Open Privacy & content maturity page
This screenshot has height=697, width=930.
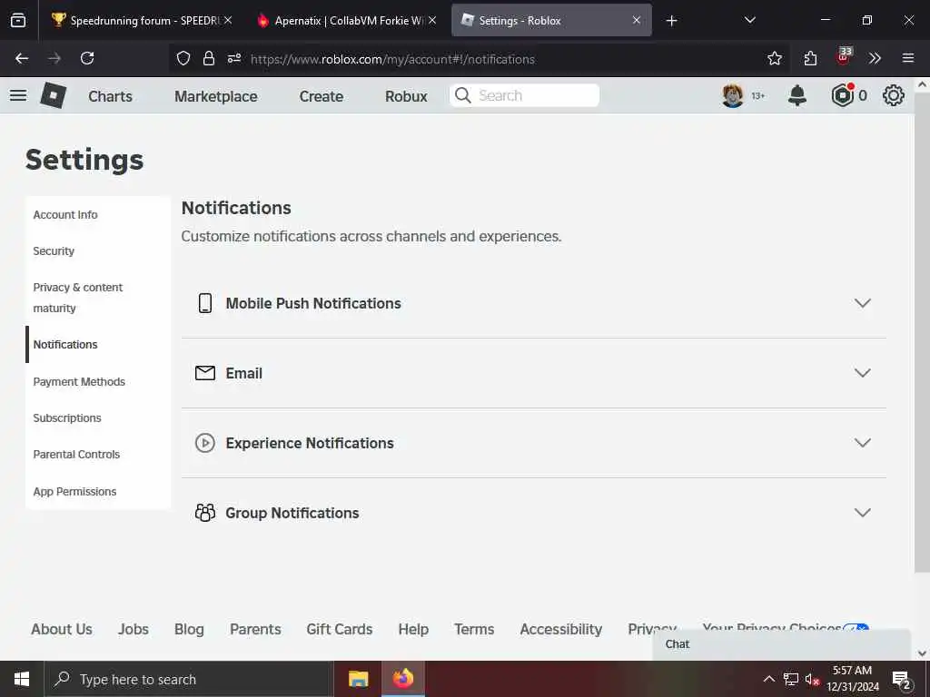pos(78,298)
